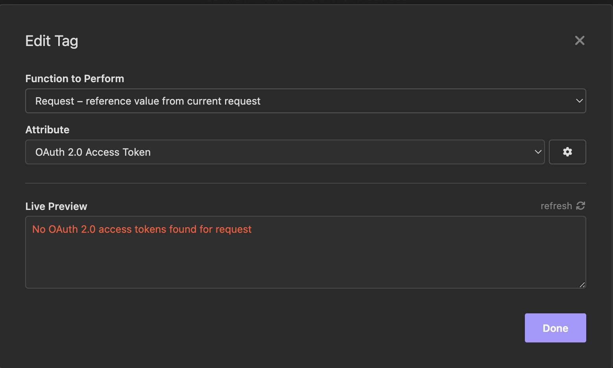Viewport: 613px width, 368px height.
Task: Click the 'OAuth 2.0 Access Token' selection
Action: tap(93, 152)
